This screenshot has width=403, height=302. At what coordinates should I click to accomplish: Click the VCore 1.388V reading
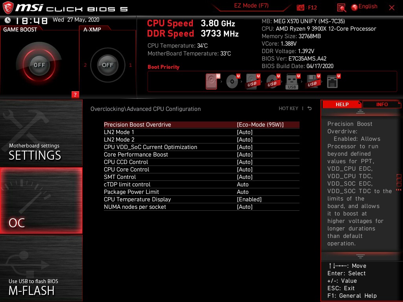pos(279,44)
